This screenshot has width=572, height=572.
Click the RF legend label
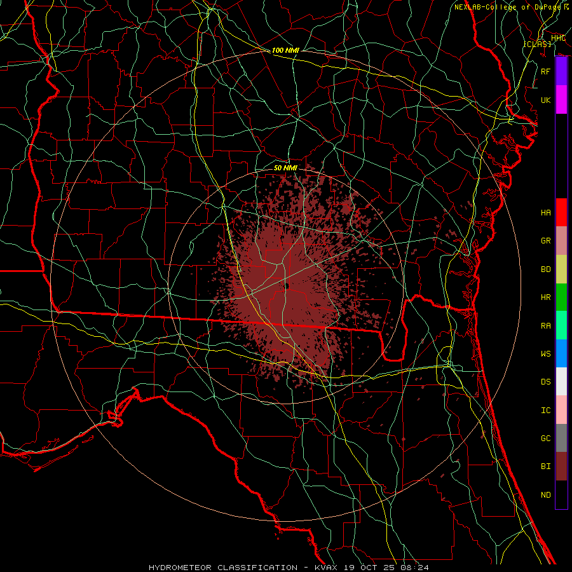click(546, 71)
